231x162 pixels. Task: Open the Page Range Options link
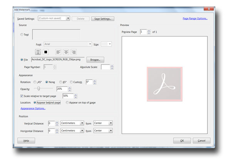click(195, 18)
